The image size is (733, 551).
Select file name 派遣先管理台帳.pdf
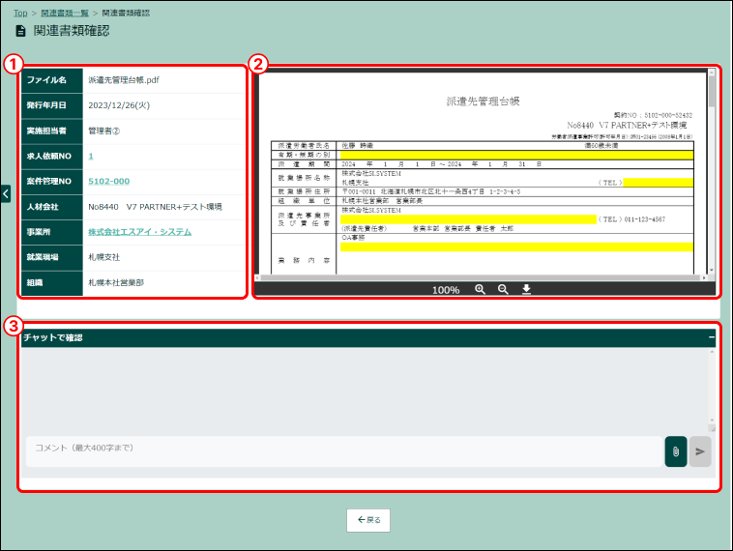click(x=124, y=80)
